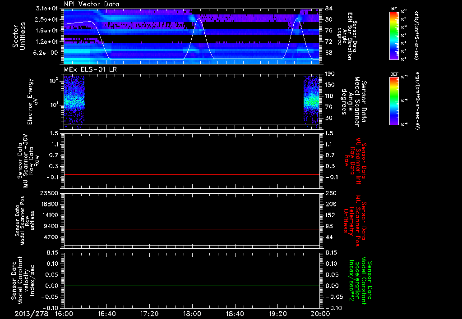Click the 84 degree elevation tick
The image size is (462, 319).
329,9
